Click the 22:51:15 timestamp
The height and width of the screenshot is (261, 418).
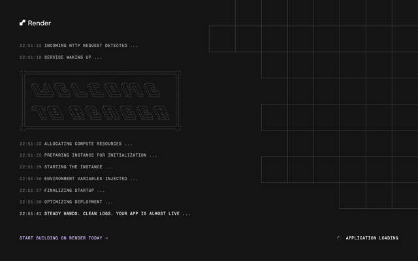[31, 46]
